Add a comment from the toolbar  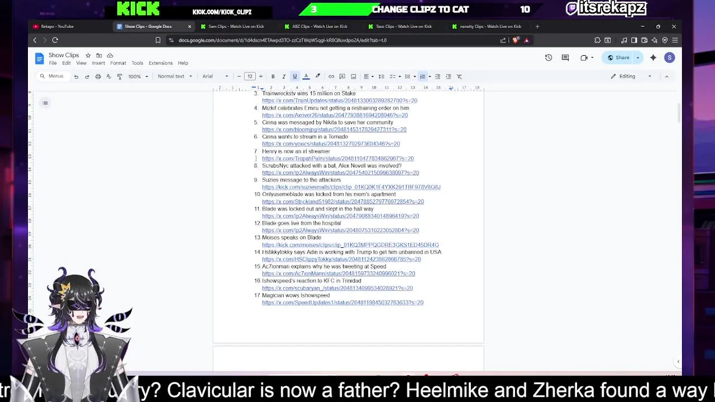tap(342, 76)
